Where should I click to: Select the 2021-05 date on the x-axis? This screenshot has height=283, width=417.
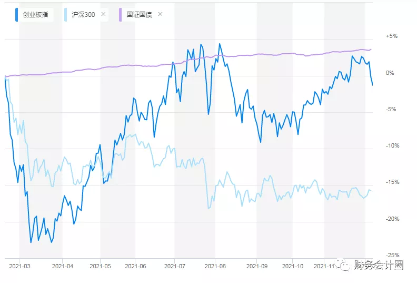pyautogui.click(x=101, y=266)
